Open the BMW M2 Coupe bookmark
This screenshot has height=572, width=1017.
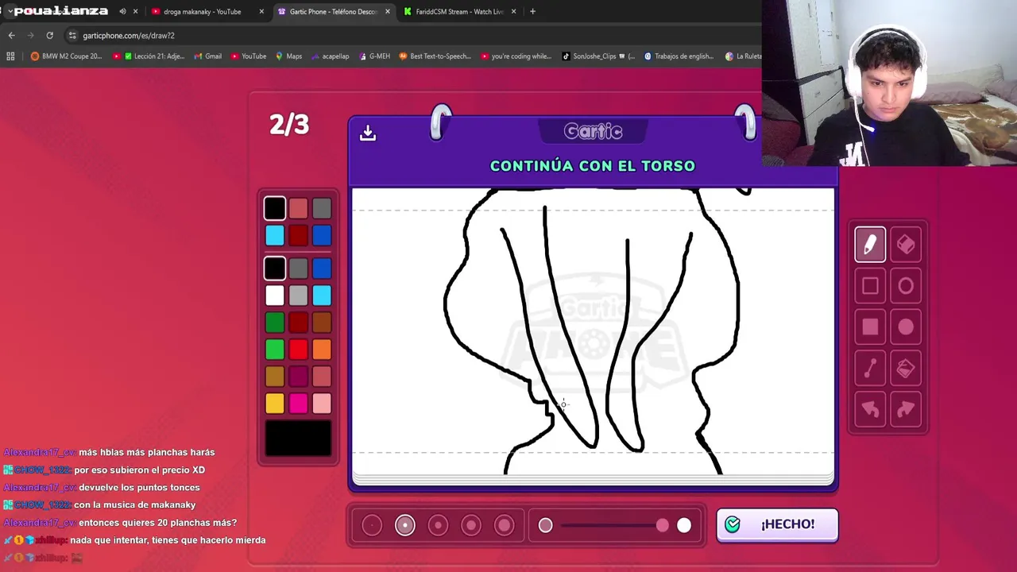tap(66, 56)
